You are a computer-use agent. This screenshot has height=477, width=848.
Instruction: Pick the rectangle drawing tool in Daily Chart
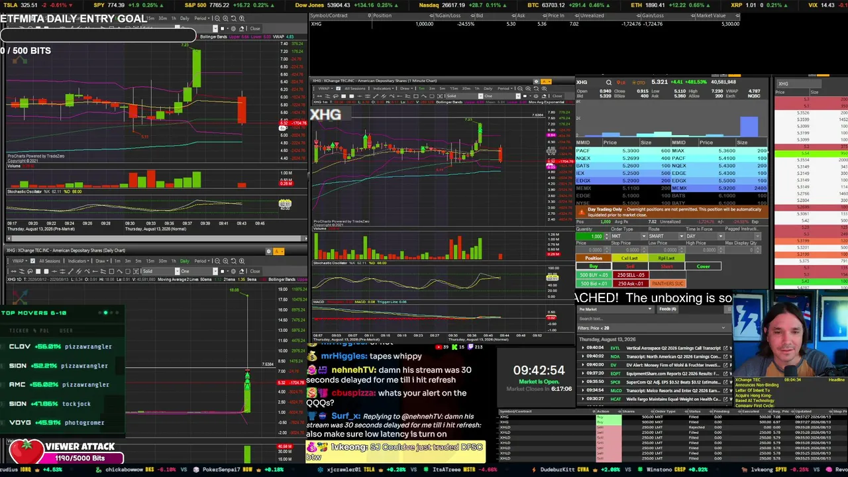111,271
